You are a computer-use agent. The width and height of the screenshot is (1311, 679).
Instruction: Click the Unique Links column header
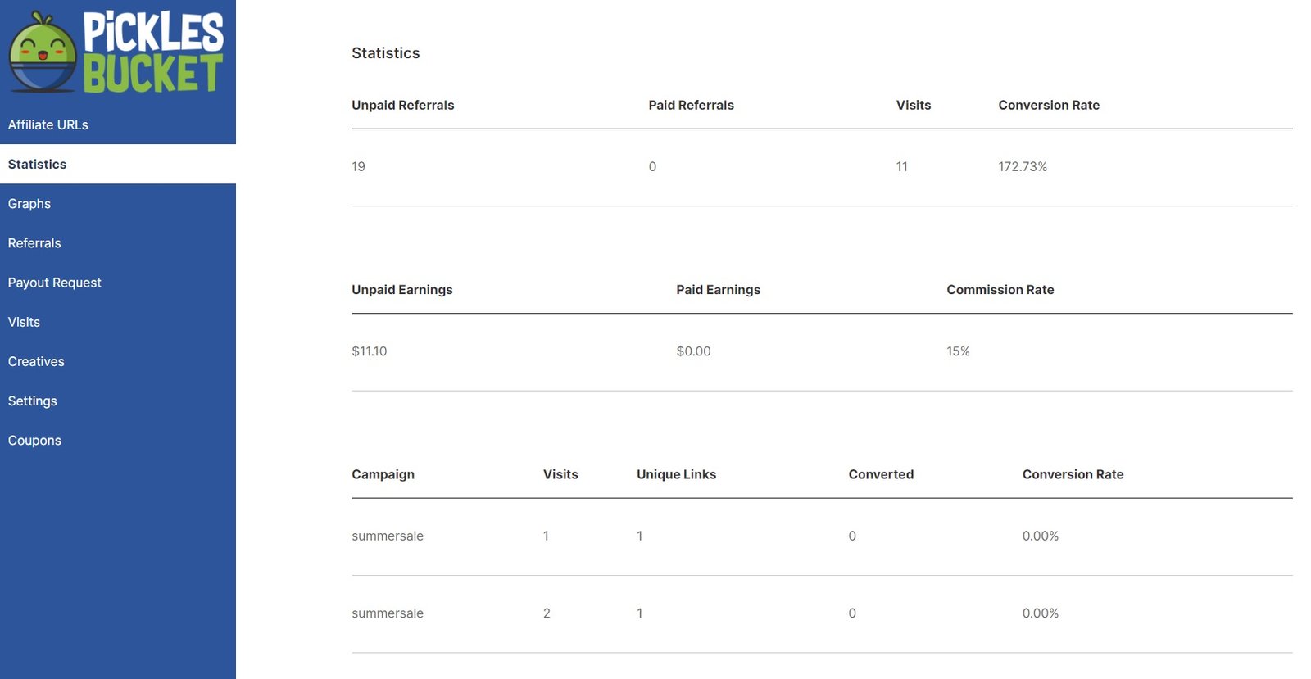pos(676,474)
